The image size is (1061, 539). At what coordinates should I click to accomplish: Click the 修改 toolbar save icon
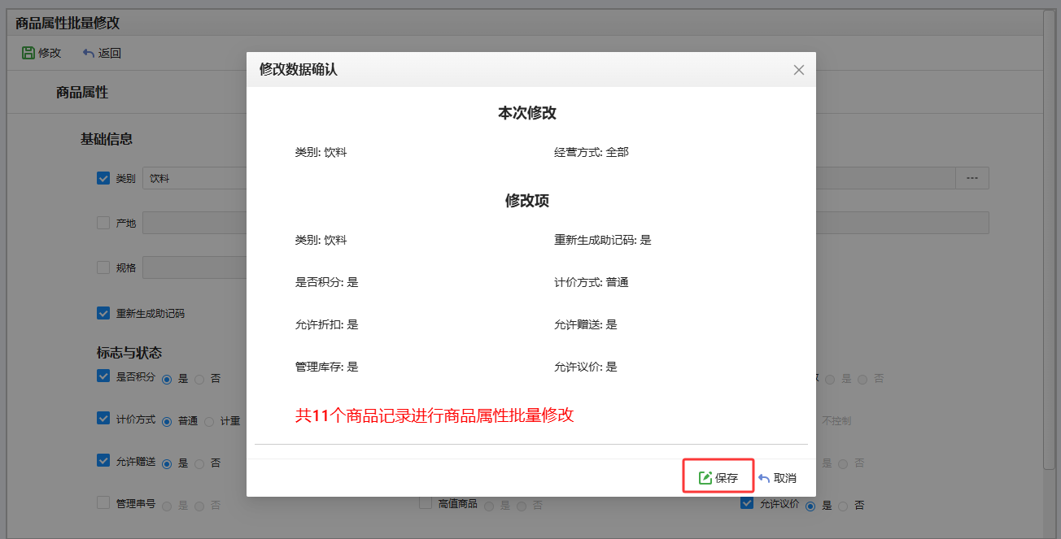point(28,53)
